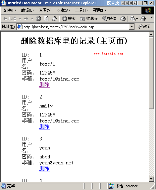Click the History clock icon
Image resolution: width=156 pixels, height=190 pixels.
pyautogui.click(x=123, y=19)
